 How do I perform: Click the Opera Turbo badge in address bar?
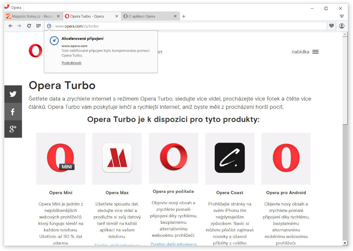tap(49, 26)
